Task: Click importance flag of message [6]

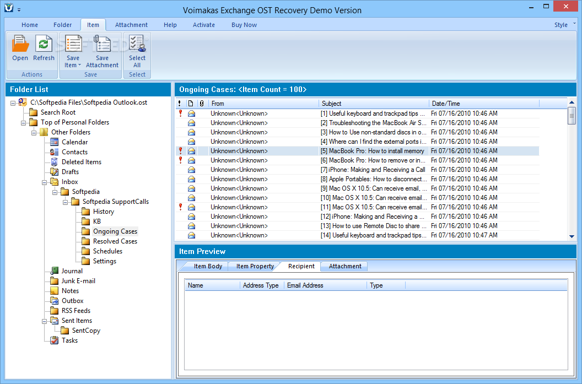Action: click(180, 160)
